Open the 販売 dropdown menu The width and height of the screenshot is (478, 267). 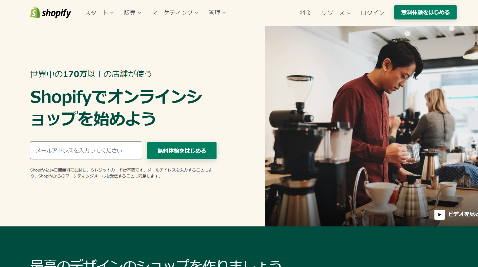click(x=132, y=13)
